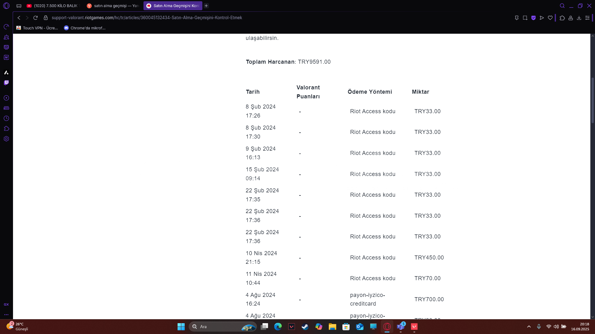Click the address bar URL field
This screenshot has height=334, width=595.
pyautogui.click(x=147, y=18)
